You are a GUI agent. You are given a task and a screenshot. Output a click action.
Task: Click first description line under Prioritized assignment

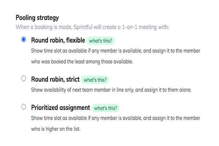tap(116, 118)
